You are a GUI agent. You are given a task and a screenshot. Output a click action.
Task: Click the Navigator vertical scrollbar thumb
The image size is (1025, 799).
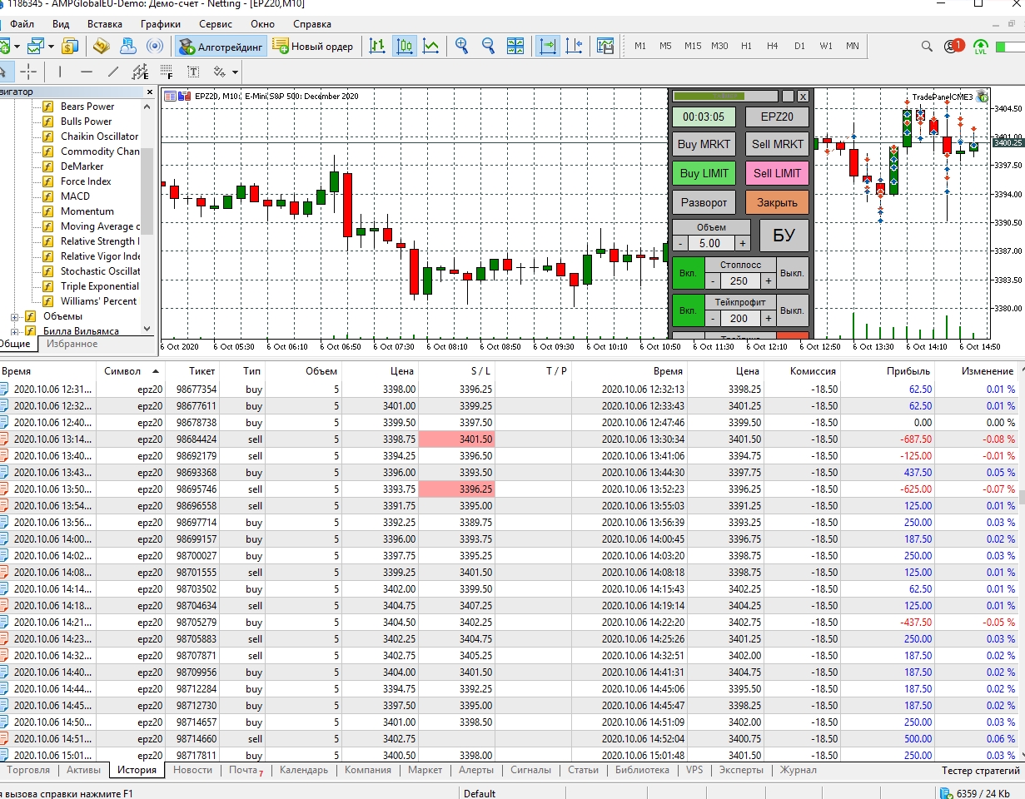coord(147,191)
